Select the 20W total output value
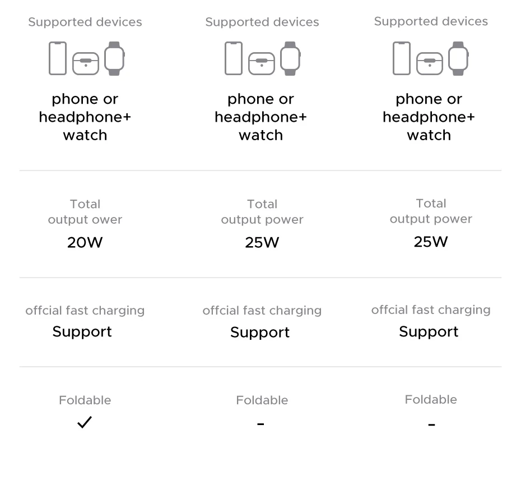The width and height of the screenshot is (521, 503). tap(85, 242)
